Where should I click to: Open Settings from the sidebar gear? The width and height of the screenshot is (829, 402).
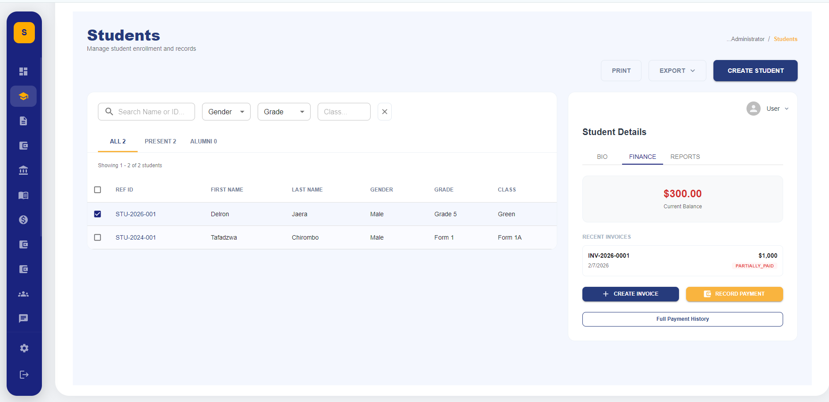23,348
